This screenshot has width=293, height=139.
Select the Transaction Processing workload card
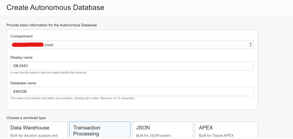click(100, 130)
